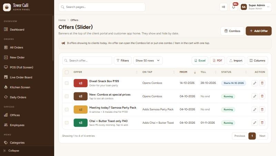This screenshot has width=276, height=156.
Task: Delete the New: Combos at special prices offer
Action: coord(262,96)
